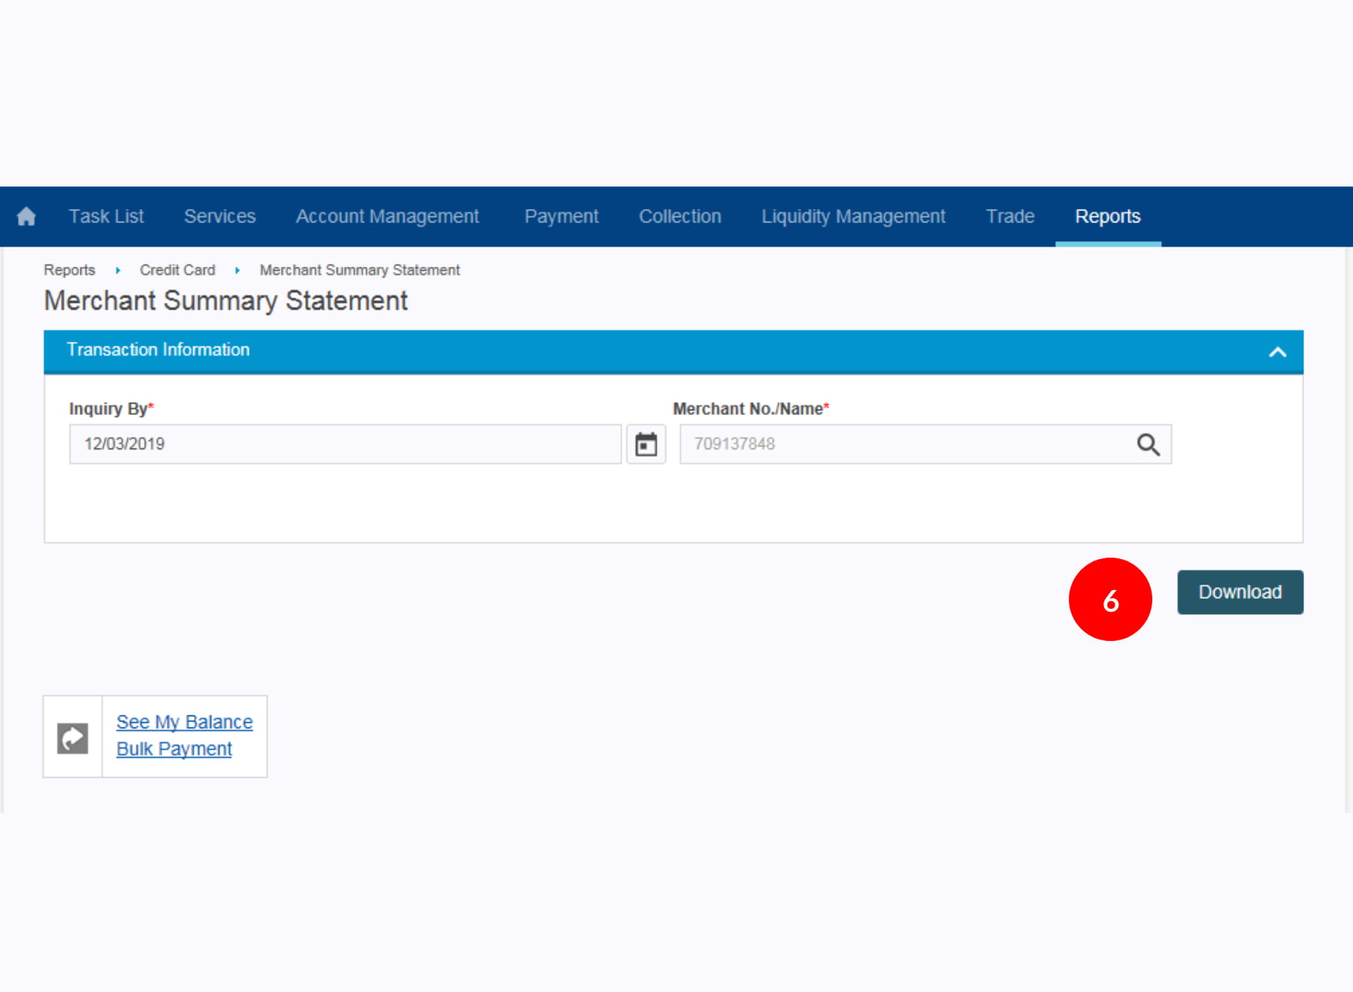Open the Collection menu
This screenshot has width=1353, height=992.
point(680,216)
